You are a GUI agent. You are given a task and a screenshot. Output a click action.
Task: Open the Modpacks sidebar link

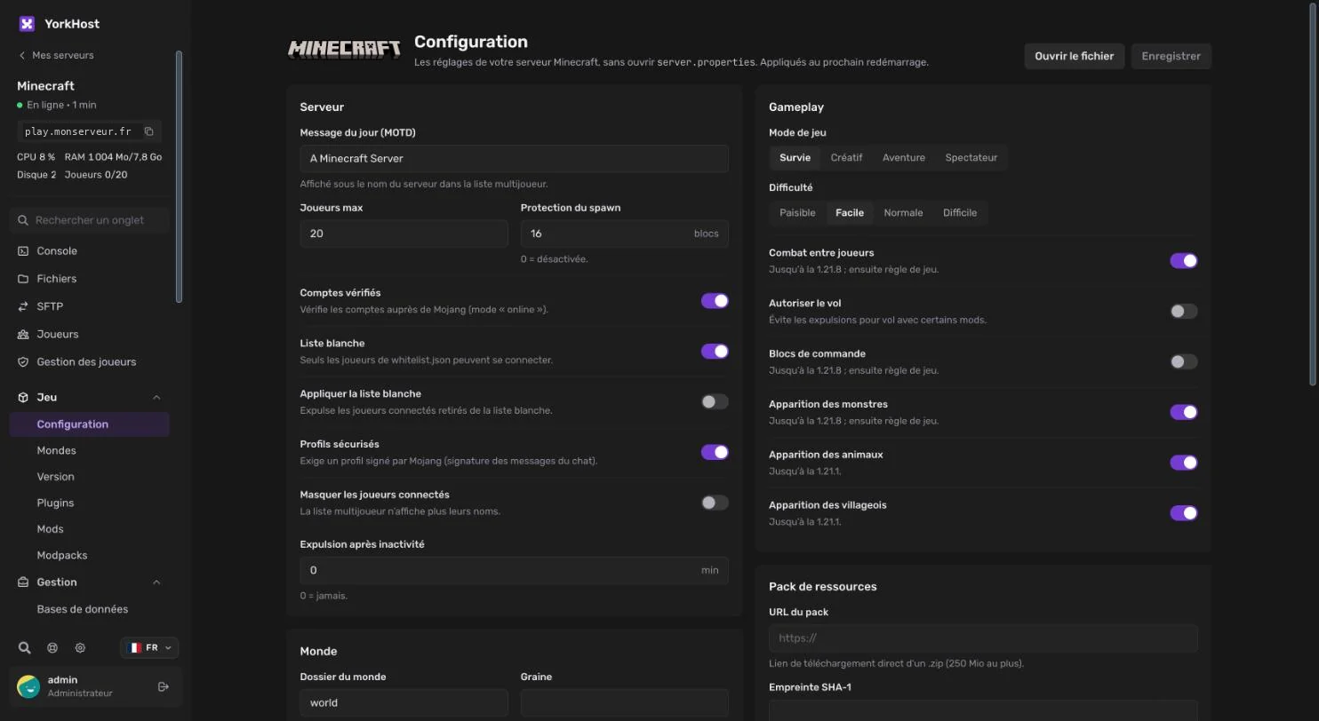tap(89, 555)
